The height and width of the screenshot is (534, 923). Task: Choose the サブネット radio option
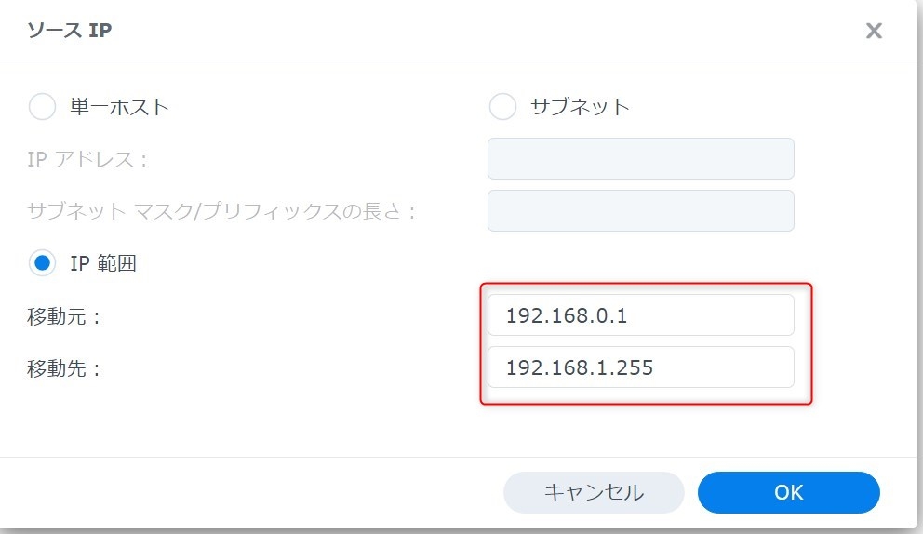(502, 107)
